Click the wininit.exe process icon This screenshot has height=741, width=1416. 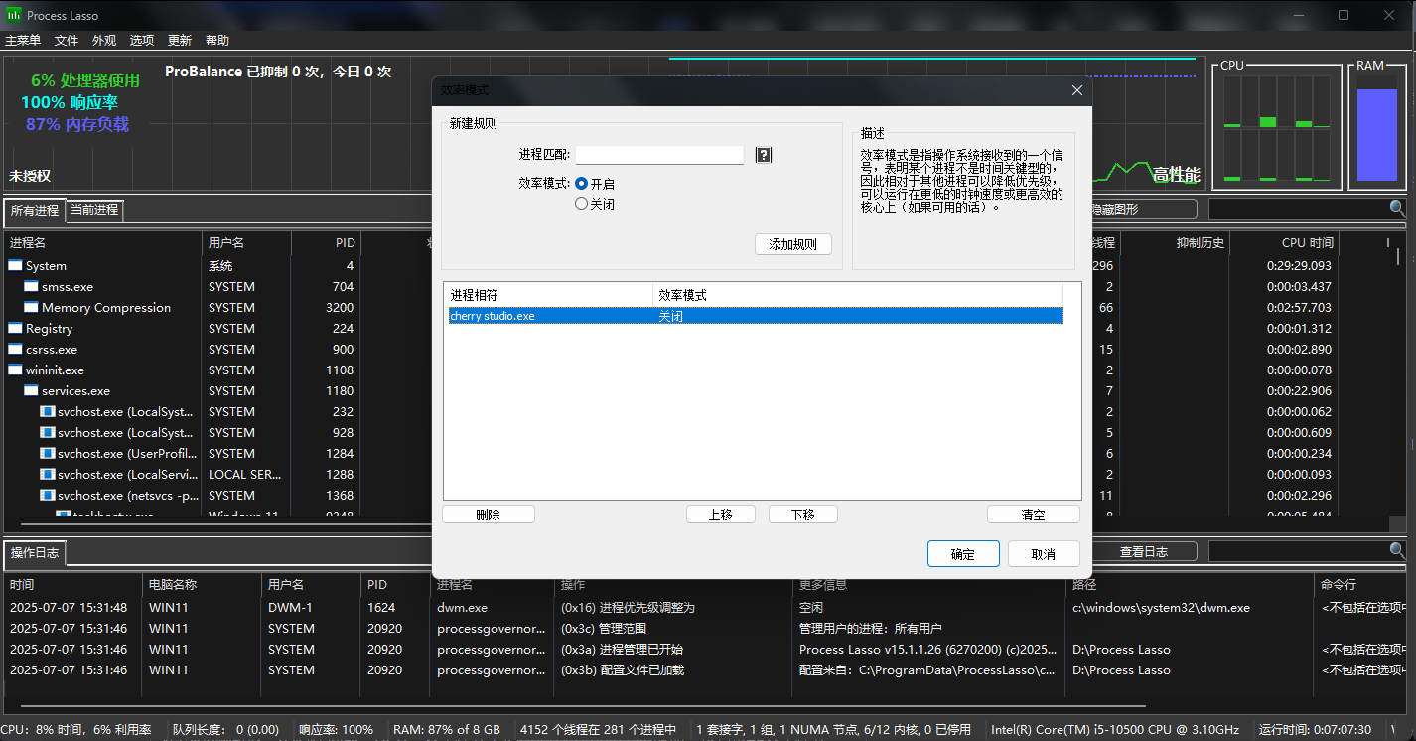(x=15, y=370)
